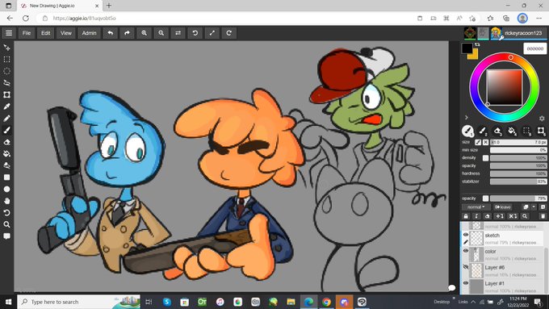549x309 pixels.
Task: Click the leave button in layers panel
Action: click(x=503, y=207)
